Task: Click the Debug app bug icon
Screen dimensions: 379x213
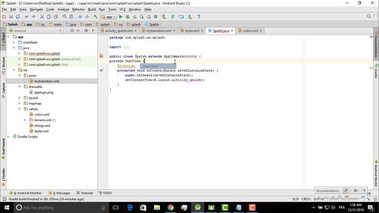Action: 128,17
